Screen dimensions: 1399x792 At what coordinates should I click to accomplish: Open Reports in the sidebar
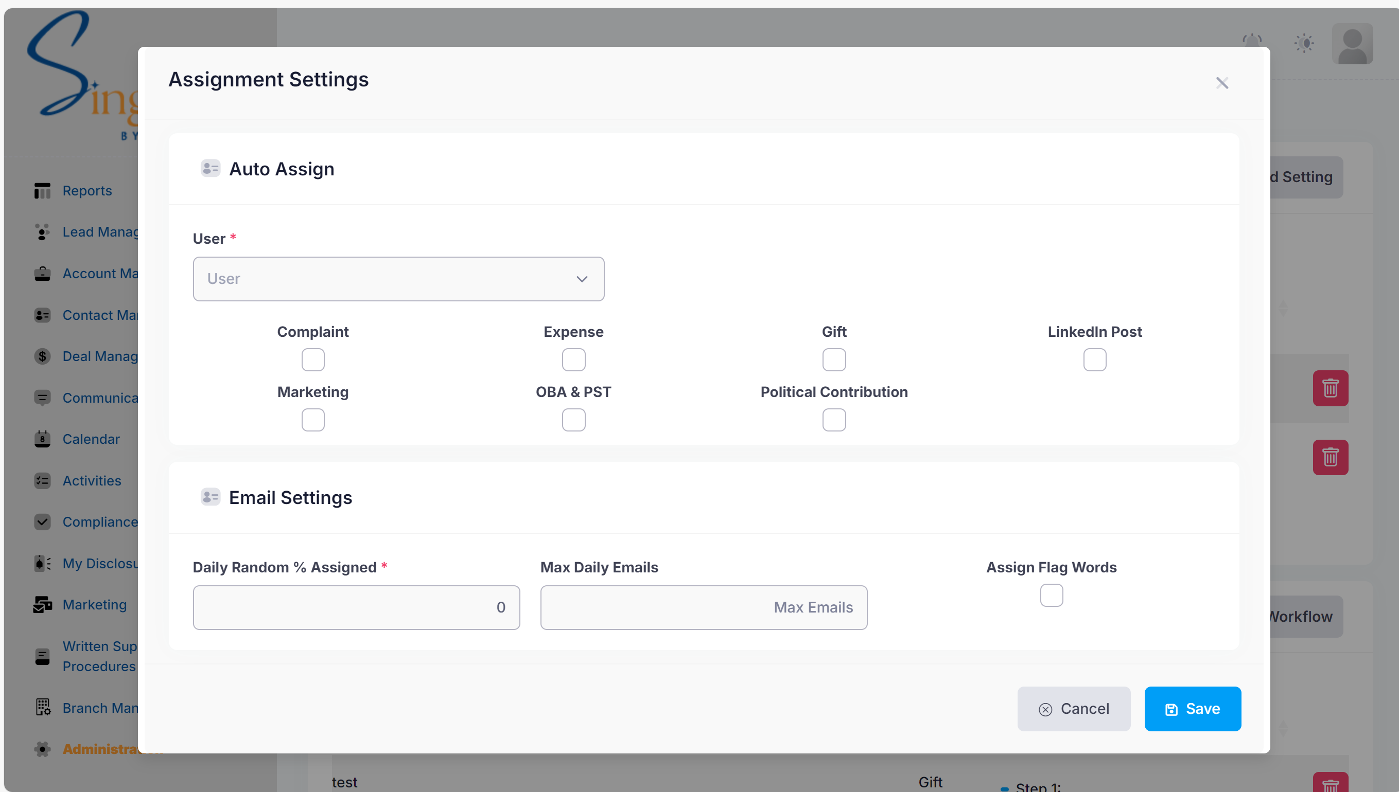(x=87, y=191)
